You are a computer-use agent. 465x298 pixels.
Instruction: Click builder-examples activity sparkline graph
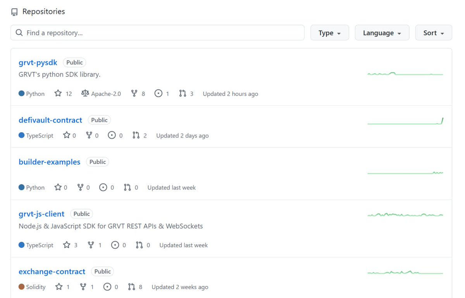[x=405, y=173]
